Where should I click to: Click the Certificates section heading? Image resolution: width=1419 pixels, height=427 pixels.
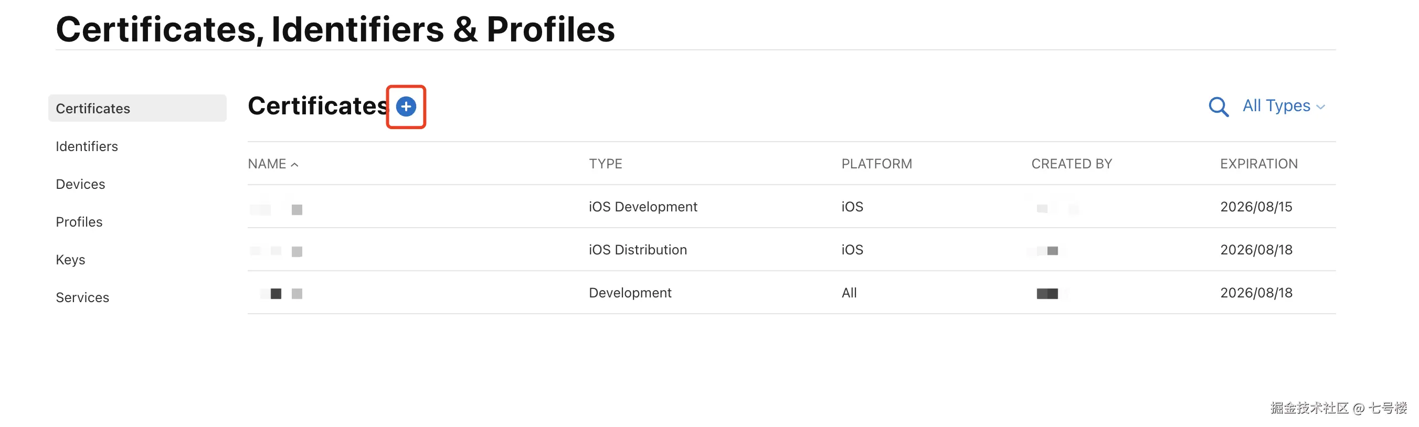tap(318, 106)
